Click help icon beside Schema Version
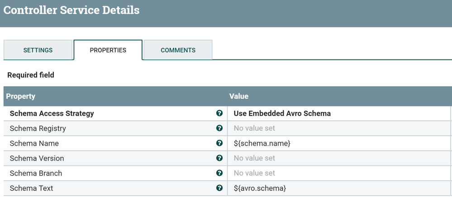This screenshot has height=197, width=452. pyautogui.click(x=219, y=158)
